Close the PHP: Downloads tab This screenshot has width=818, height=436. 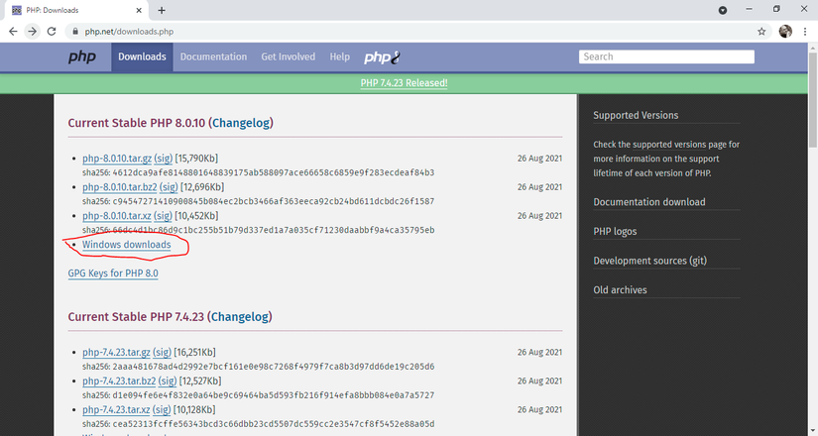coord(139,11)
